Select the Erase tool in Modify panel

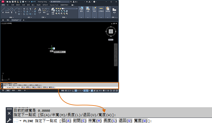click(35, 9)
